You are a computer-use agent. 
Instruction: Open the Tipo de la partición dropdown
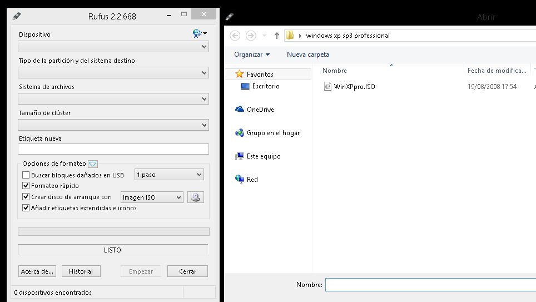[x=113, y=72]
